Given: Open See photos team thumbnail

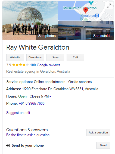Looking at the screenshot, I should click(30, 21).
